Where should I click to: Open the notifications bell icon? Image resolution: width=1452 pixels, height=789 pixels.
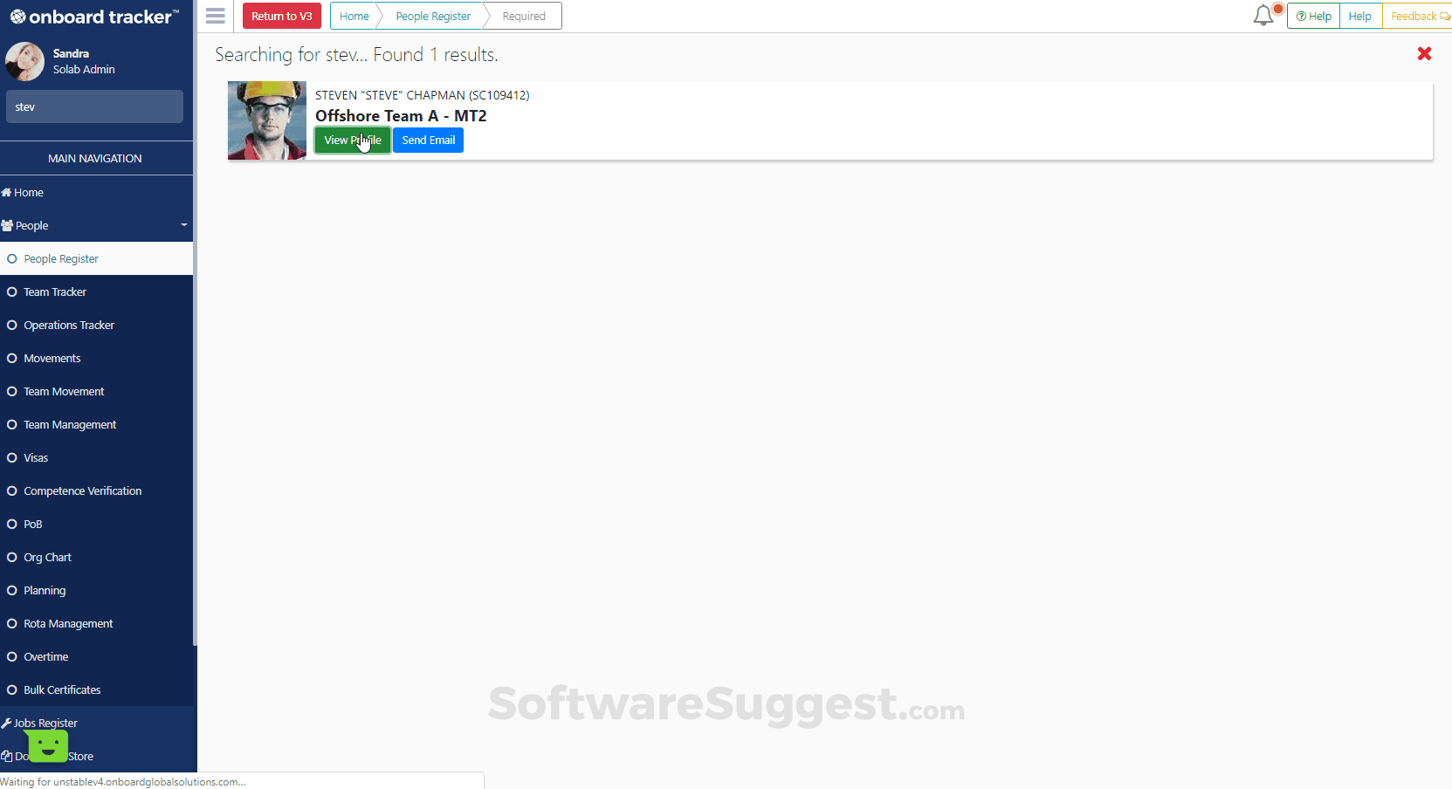1263,16
